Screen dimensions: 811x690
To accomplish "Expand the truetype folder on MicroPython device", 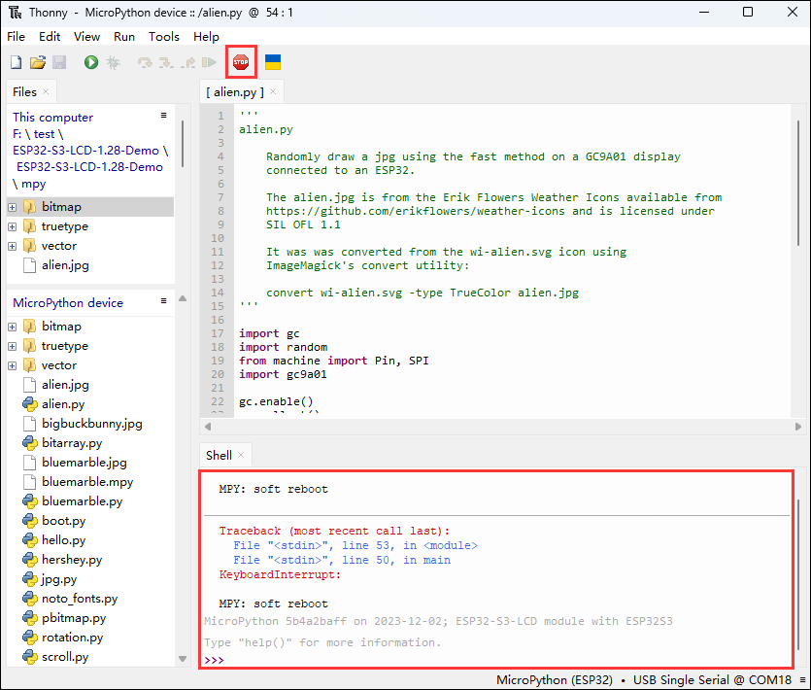I will (12, 346).
